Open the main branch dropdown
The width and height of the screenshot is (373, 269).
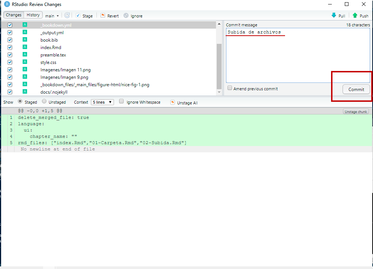tap(52, 16)
